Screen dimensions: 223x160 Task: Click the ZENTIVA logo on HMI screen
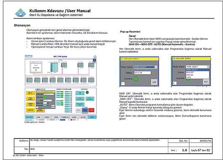click(29, 56)
